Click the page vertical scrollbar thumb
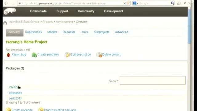 click(x=189, y=27)
